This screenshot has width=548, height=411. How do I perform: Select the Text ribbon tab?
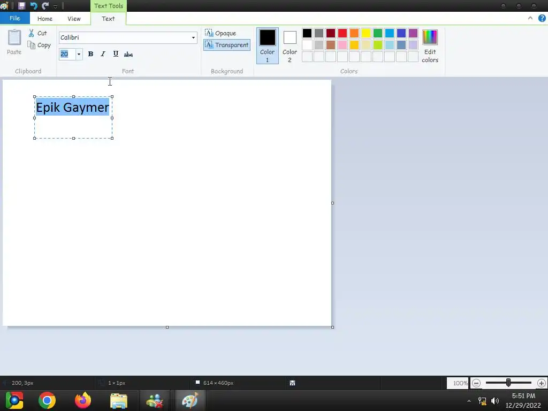tap(108, 19)
